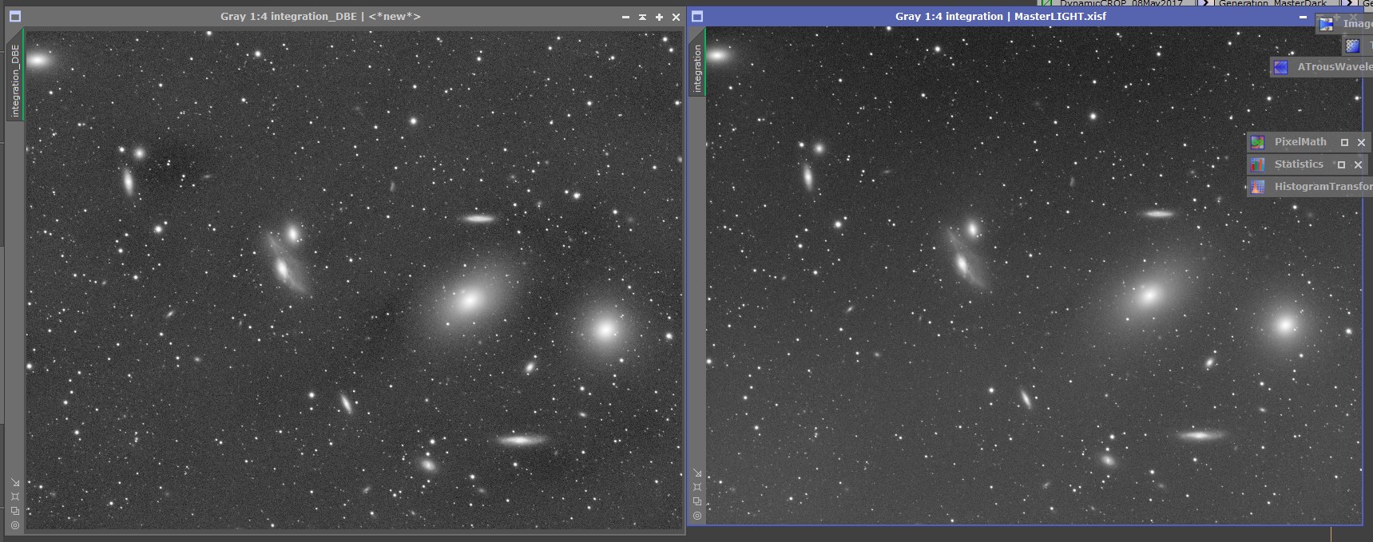This screenshot has height=542, width=1373.
Task: Click the HistogramTransformation icon
Action: click(x=1258, y=187)
